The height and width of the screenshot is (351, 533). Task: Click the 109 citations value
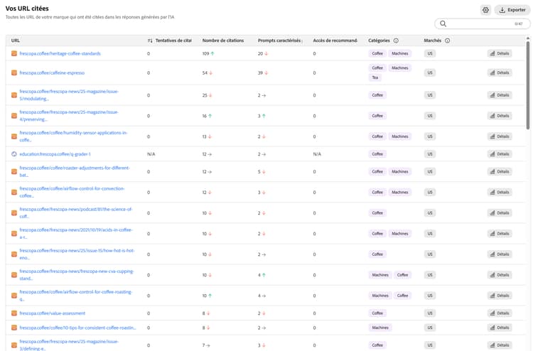[205, 53]
